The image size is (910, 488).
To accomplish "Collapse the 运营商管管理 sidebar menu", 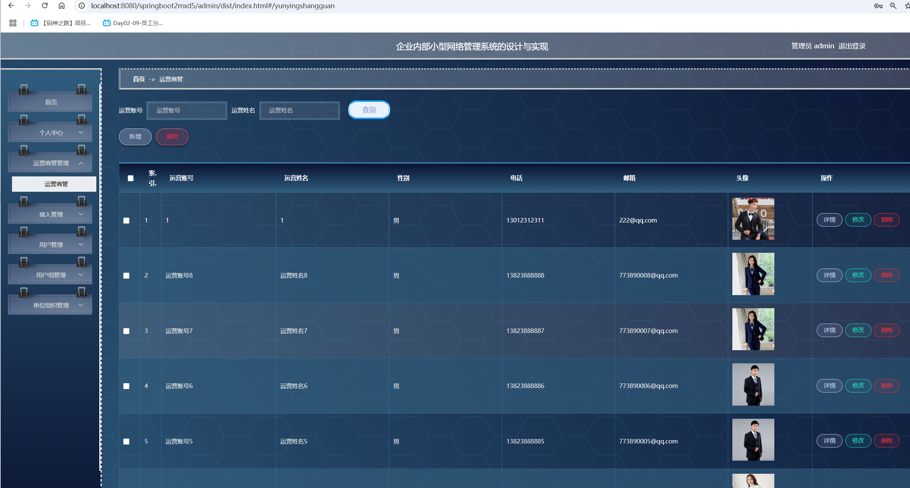I will [x=51, y=163].
